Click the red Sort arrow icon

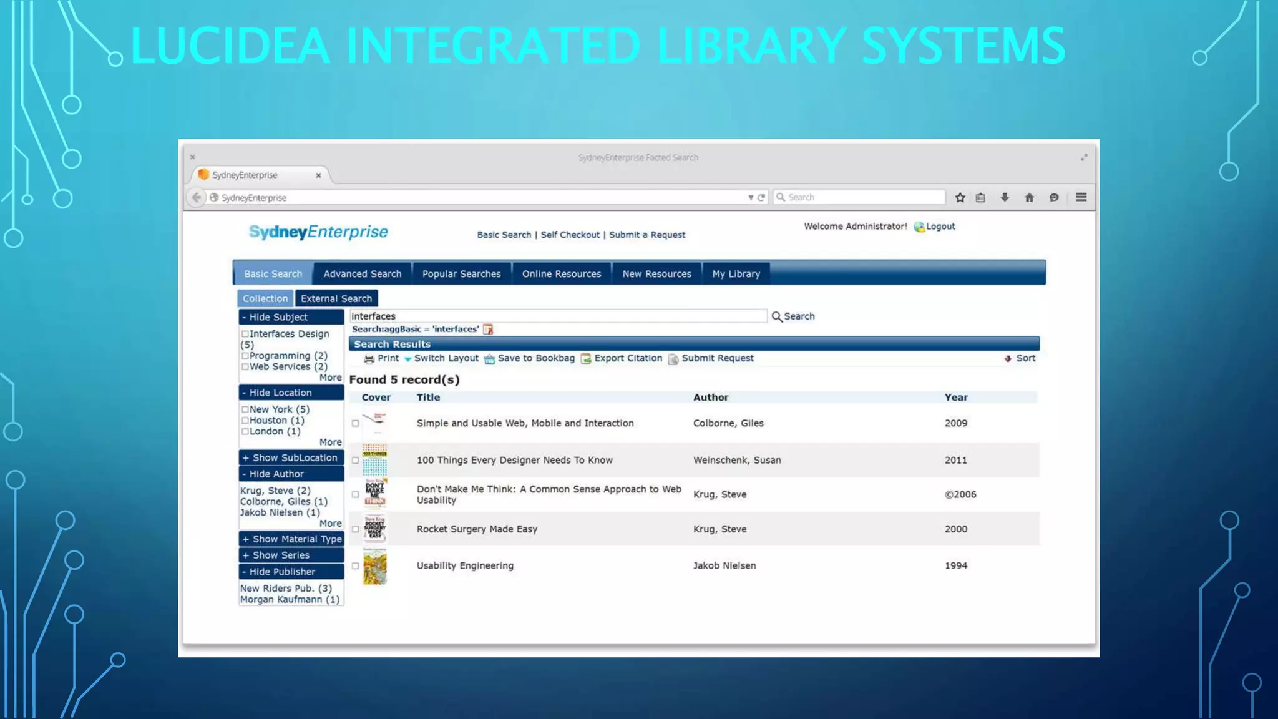pyautogui.click(x=1007, y=359)
